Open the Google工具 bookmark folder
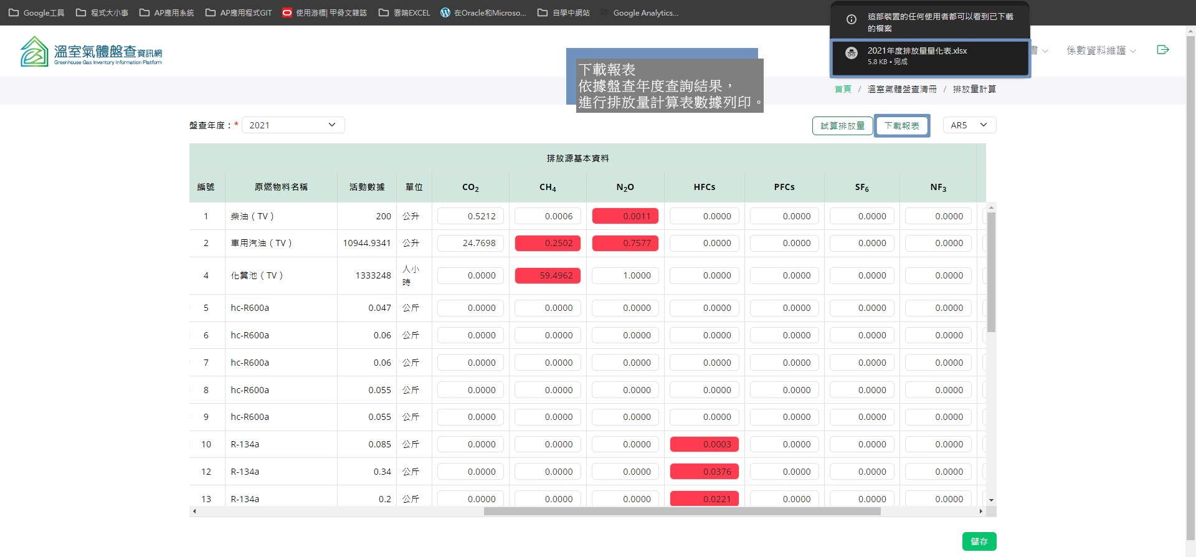 tap(37, 12)
